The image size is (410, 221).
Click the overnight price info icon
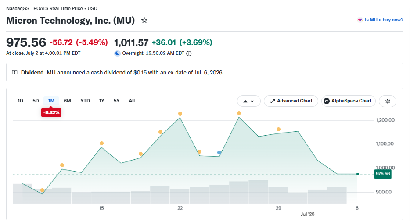[x=189, y=53]
